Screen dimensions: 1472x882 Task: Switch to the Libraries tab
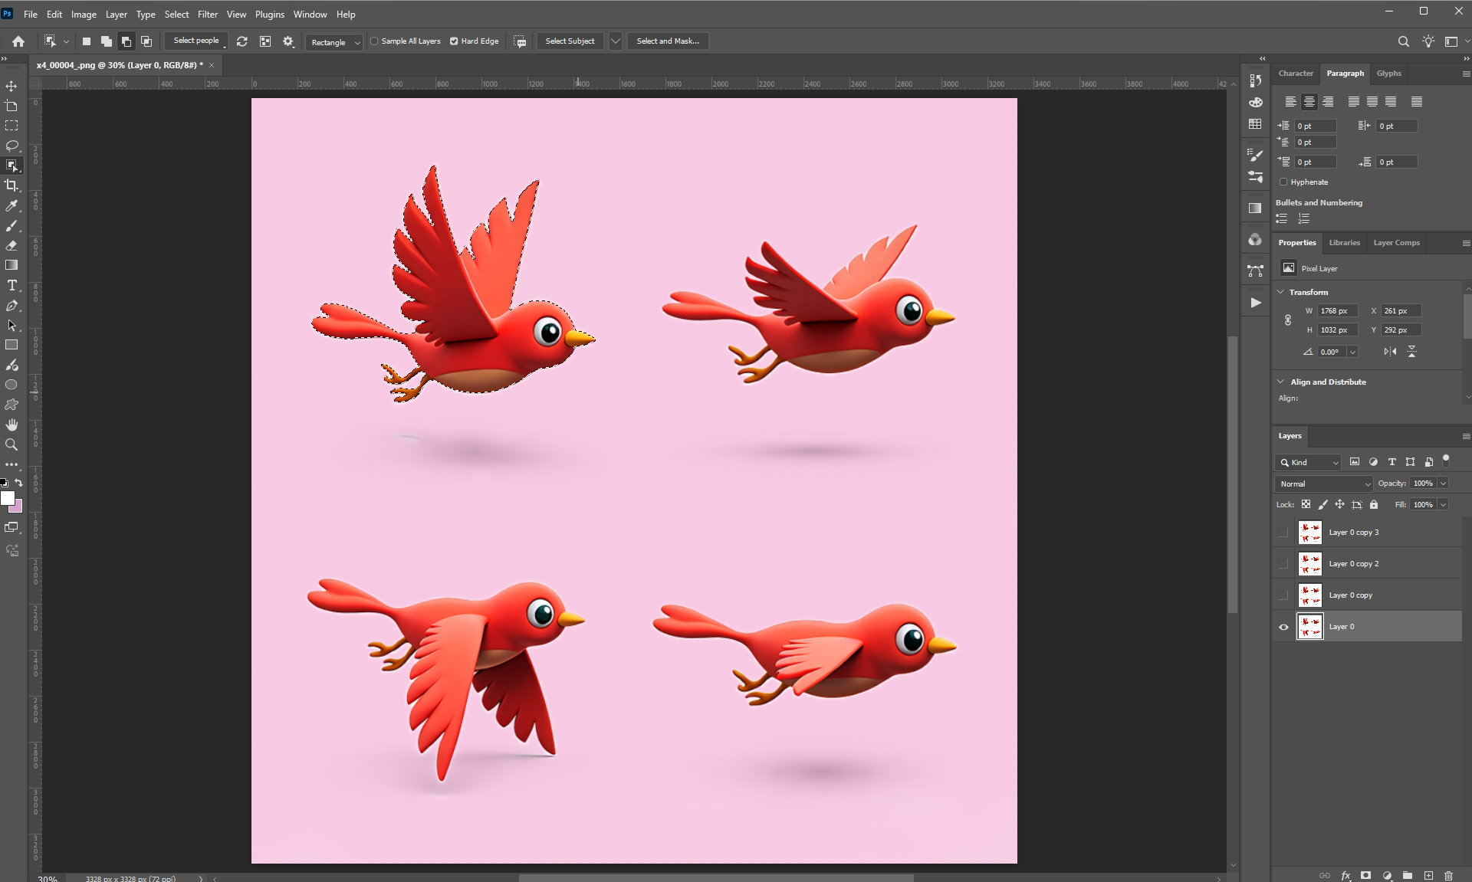point(1344,243)
